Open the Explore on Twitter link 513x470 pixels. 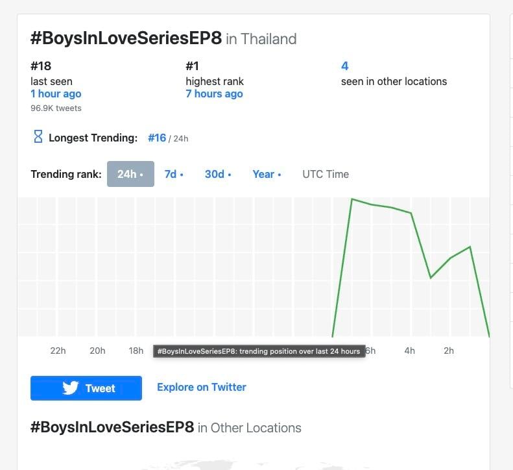[202, 387]
